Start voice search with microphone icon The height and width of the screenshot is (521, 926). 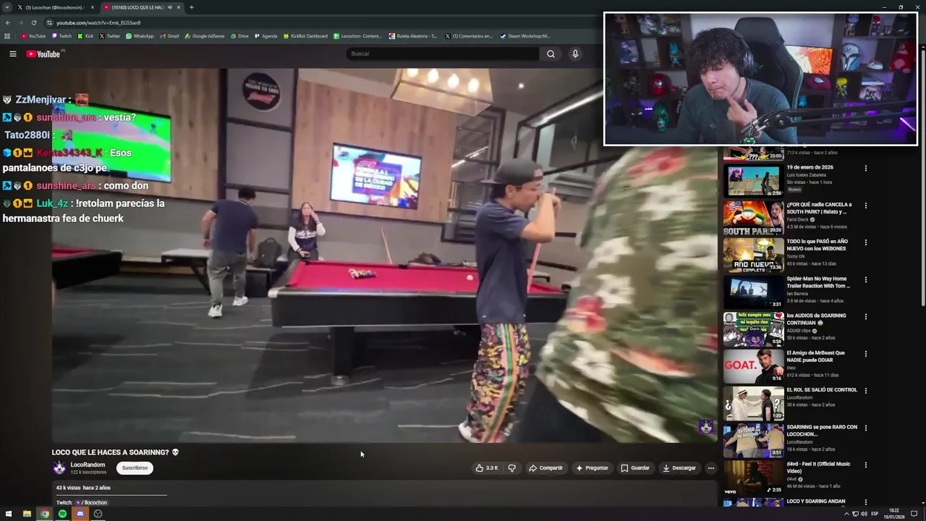575,54
